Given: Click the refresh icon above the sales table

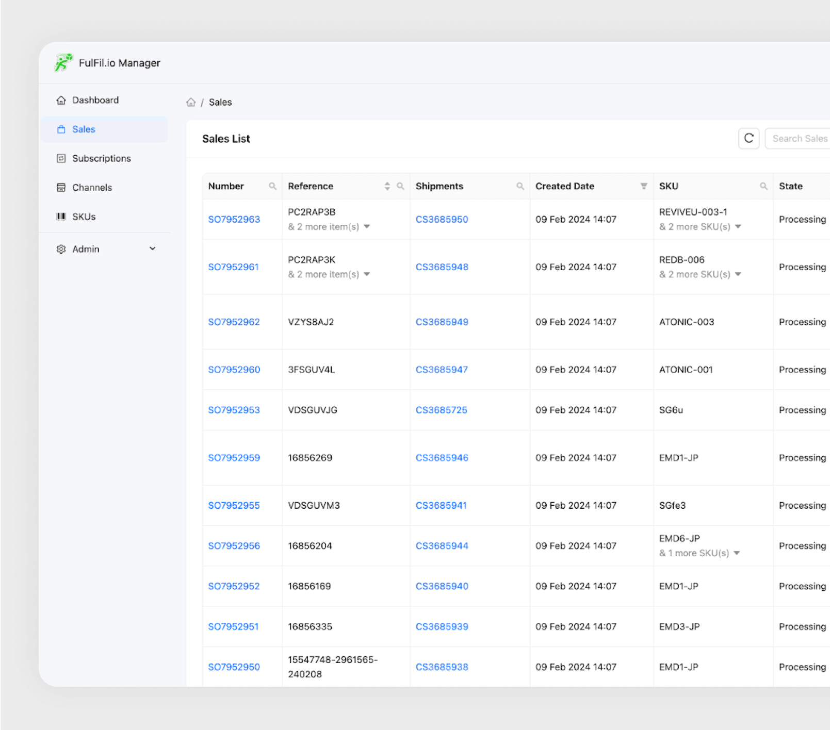Looking at the screenshot, I should tap(748, 138).
